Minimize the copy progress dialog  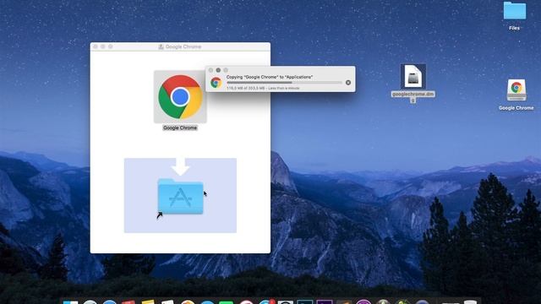218,70
